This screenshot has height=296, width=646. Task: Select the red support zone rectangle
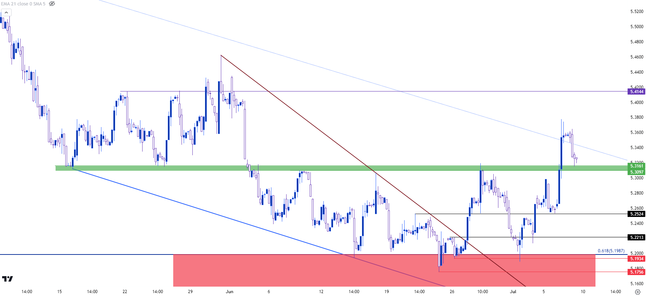pos(384,270)
